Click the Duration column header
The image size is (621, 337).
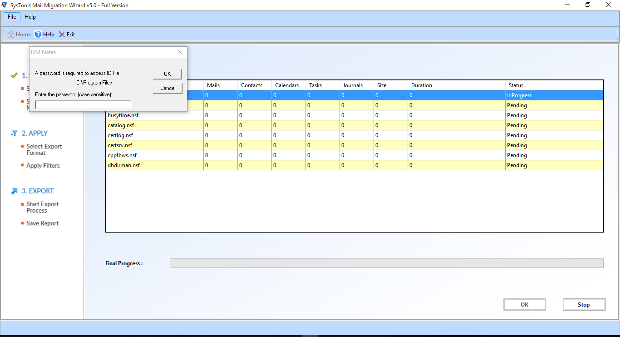tap(457, 85)
